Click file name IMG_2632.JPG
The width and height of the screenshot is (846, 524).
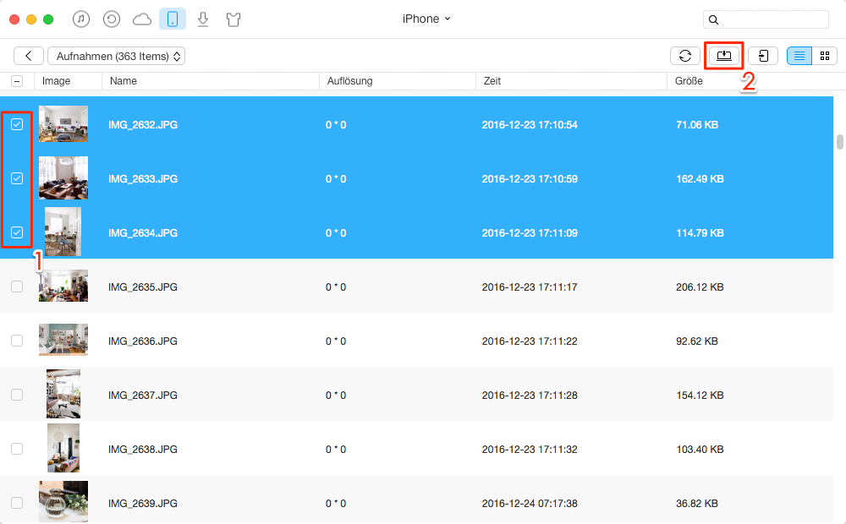[x=142, y=124]
